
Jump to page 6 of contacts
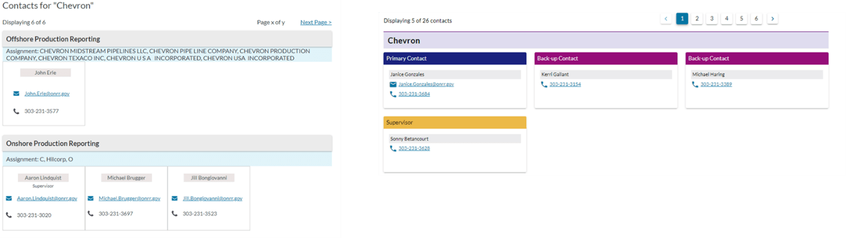756,19
